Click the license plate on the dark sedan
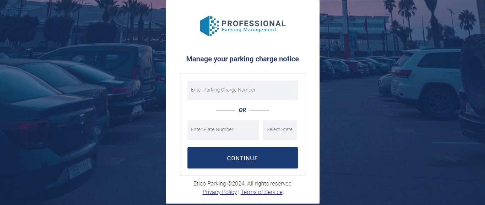This screenshot has height=205, width=485. tap(80, 169)
